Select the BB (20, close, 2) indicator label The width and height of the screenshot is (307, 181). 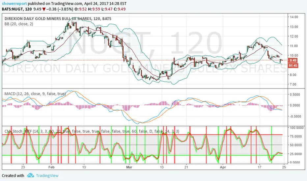(x=19, y=24)
